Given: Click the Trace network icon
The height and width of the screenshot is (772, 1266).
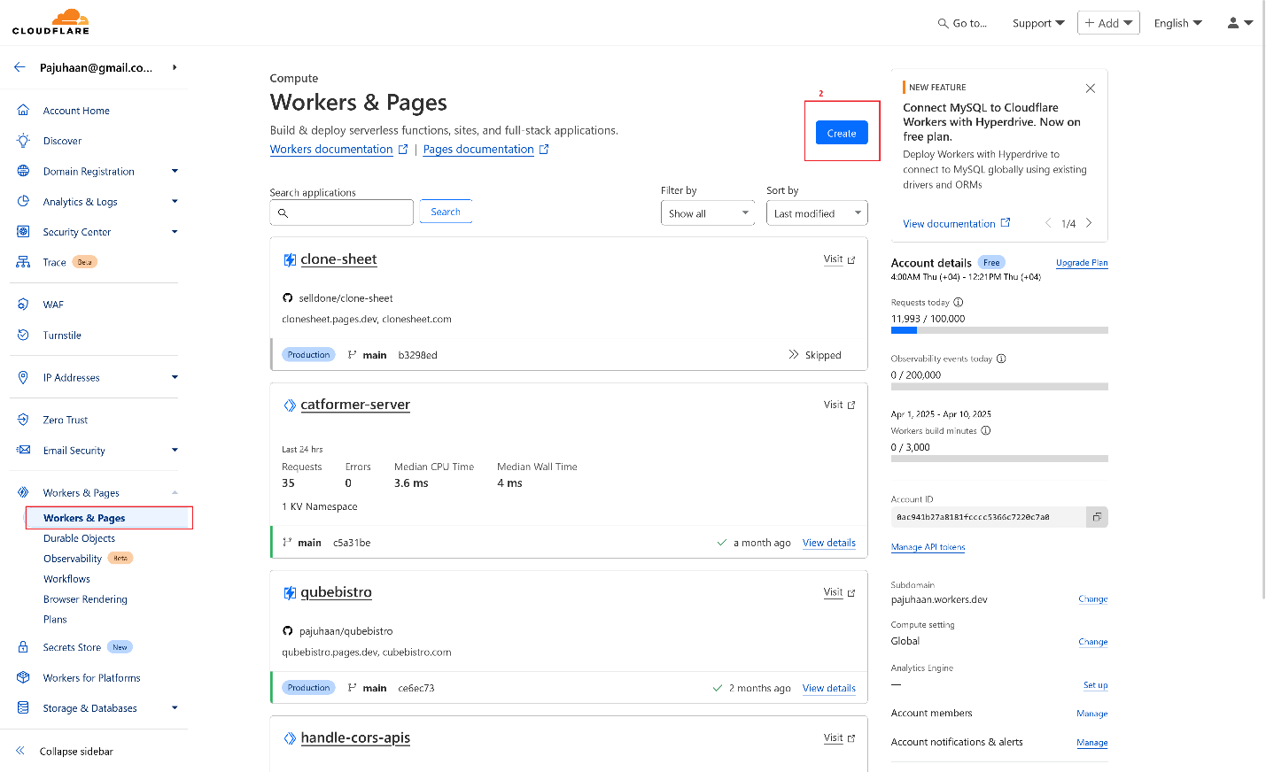Looking at the screenshot, I should point(23,262).
